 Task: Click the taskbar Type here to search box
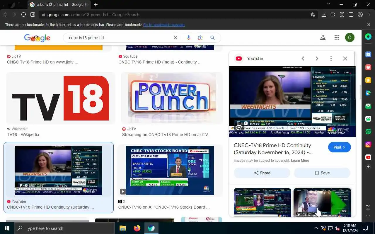(64, 228)
